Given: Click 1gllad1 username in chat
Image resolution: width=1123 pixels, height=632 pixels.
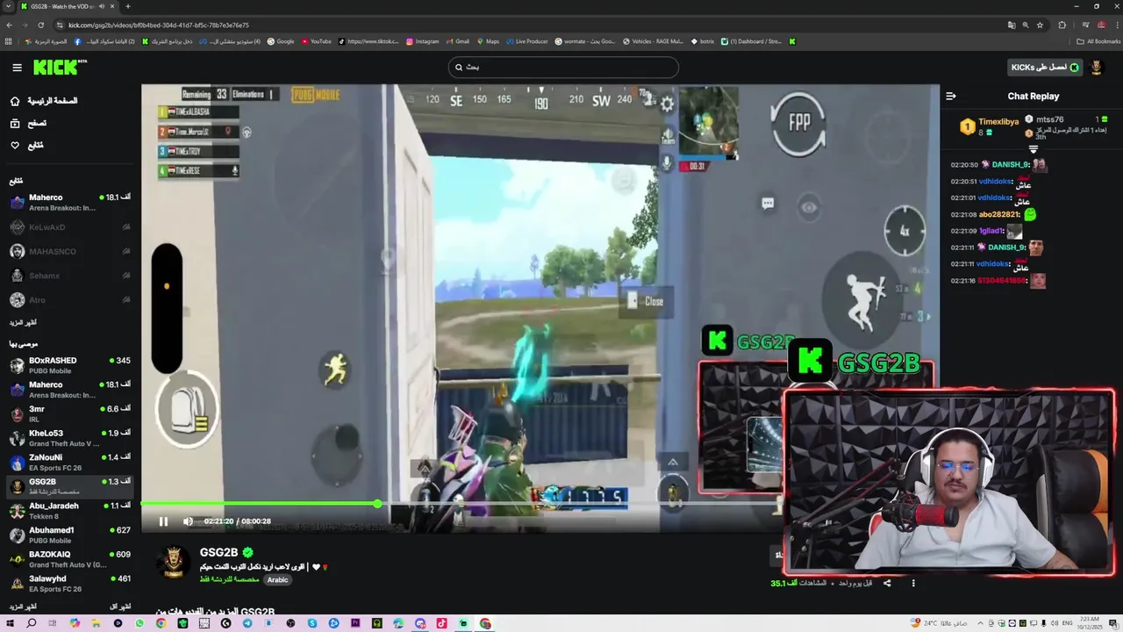Looking at the screenshot, I should point(991,232).
